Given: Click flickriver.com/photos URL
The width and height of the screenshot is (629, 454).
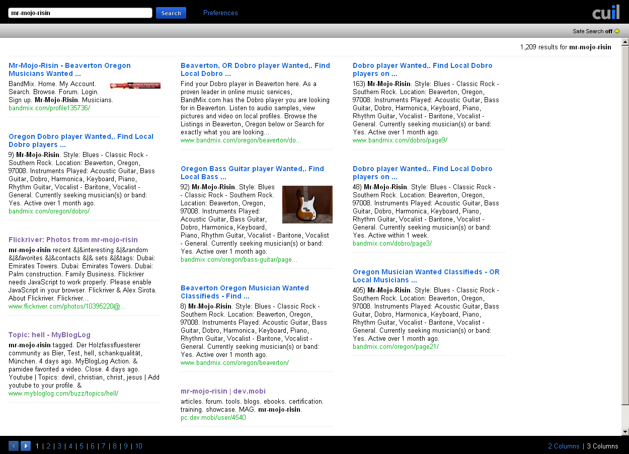Looking at the screenshot, I should 67,307.
